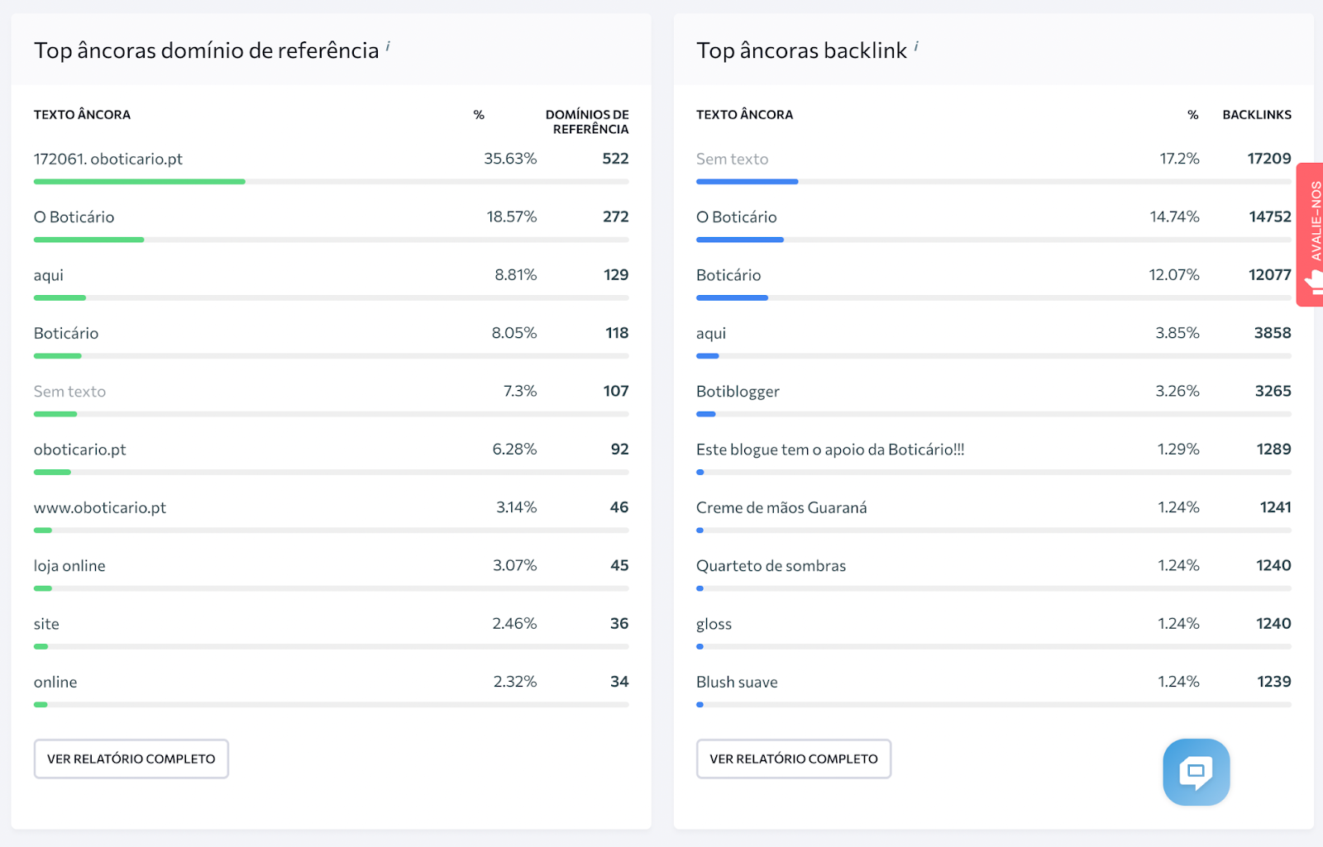This screenshot has width=1323, height=847.
Task: Click 'aqui' anchor in the backlink table
Action: 711,333
